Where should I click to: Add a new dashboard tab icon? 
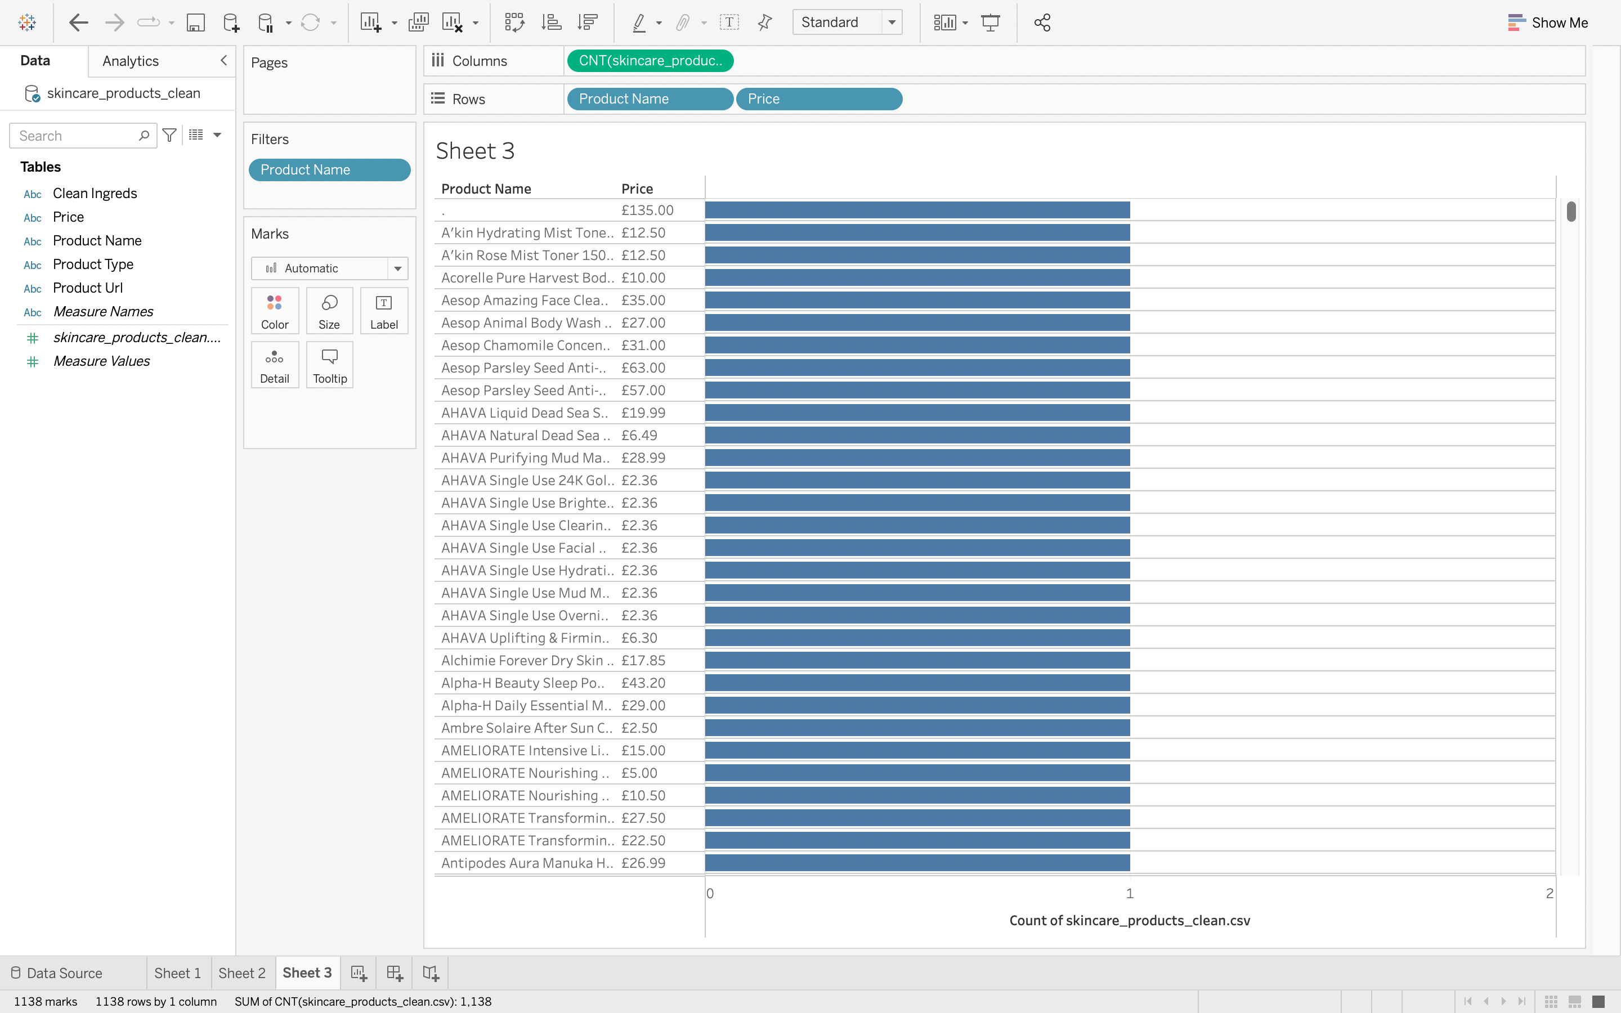(395, 973)
